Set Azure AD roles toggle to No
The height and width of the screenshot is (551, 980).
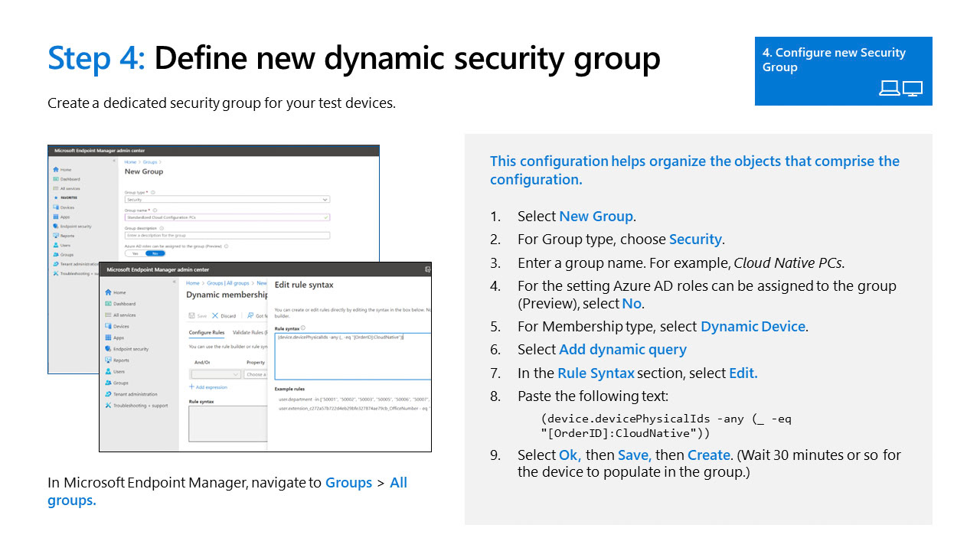point(155,253)
